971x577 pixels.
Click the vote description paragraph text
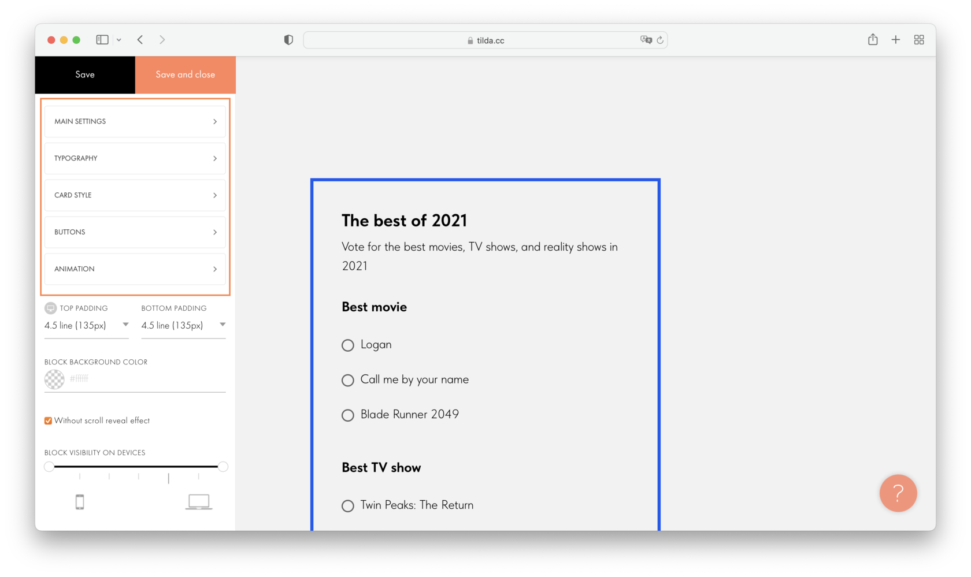coord(480,256)
